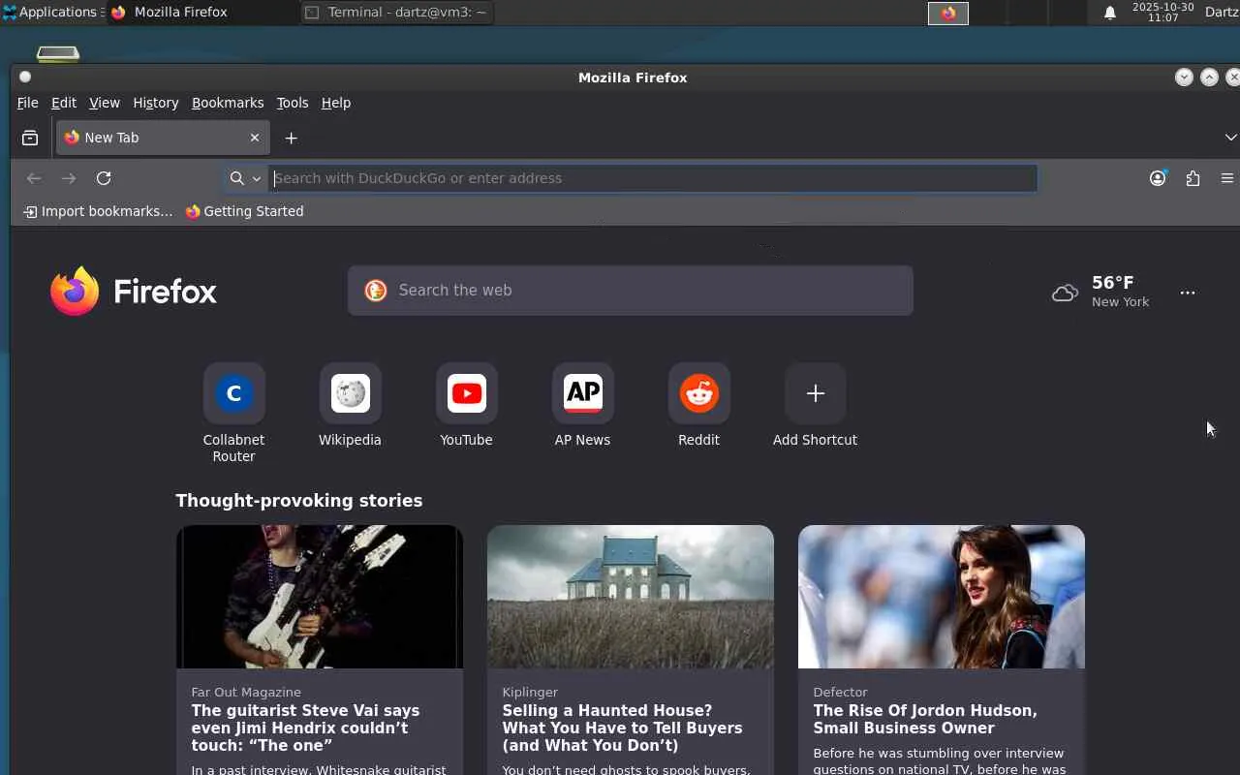Click the Reload page button
1240x775 pixels.
104,178
